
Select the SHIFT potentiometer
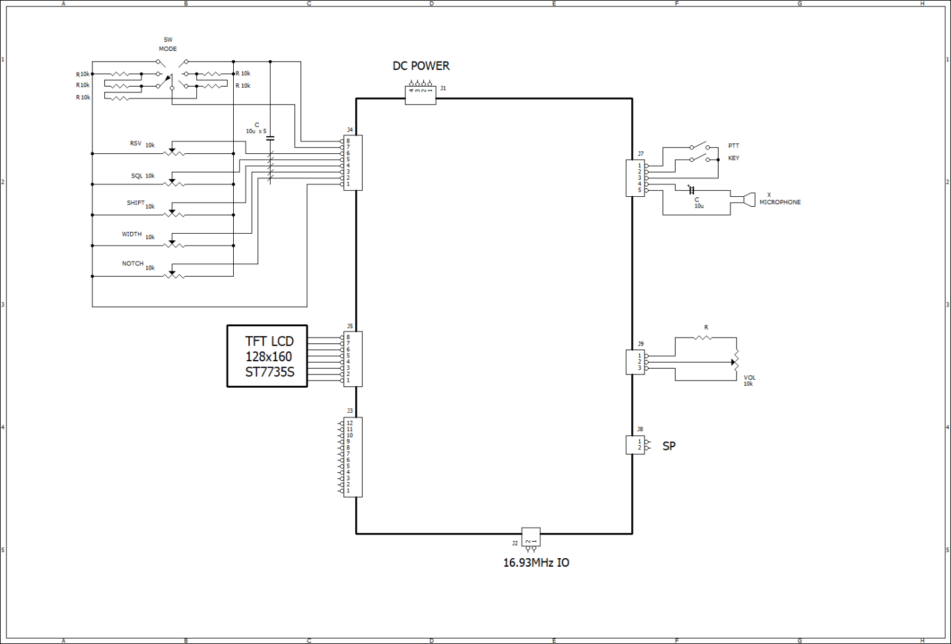click(x=174, y=213)
